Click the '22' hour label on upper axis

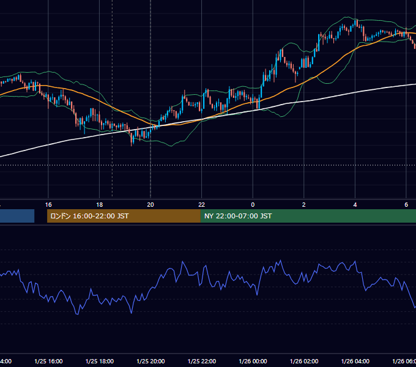point(202,205)
